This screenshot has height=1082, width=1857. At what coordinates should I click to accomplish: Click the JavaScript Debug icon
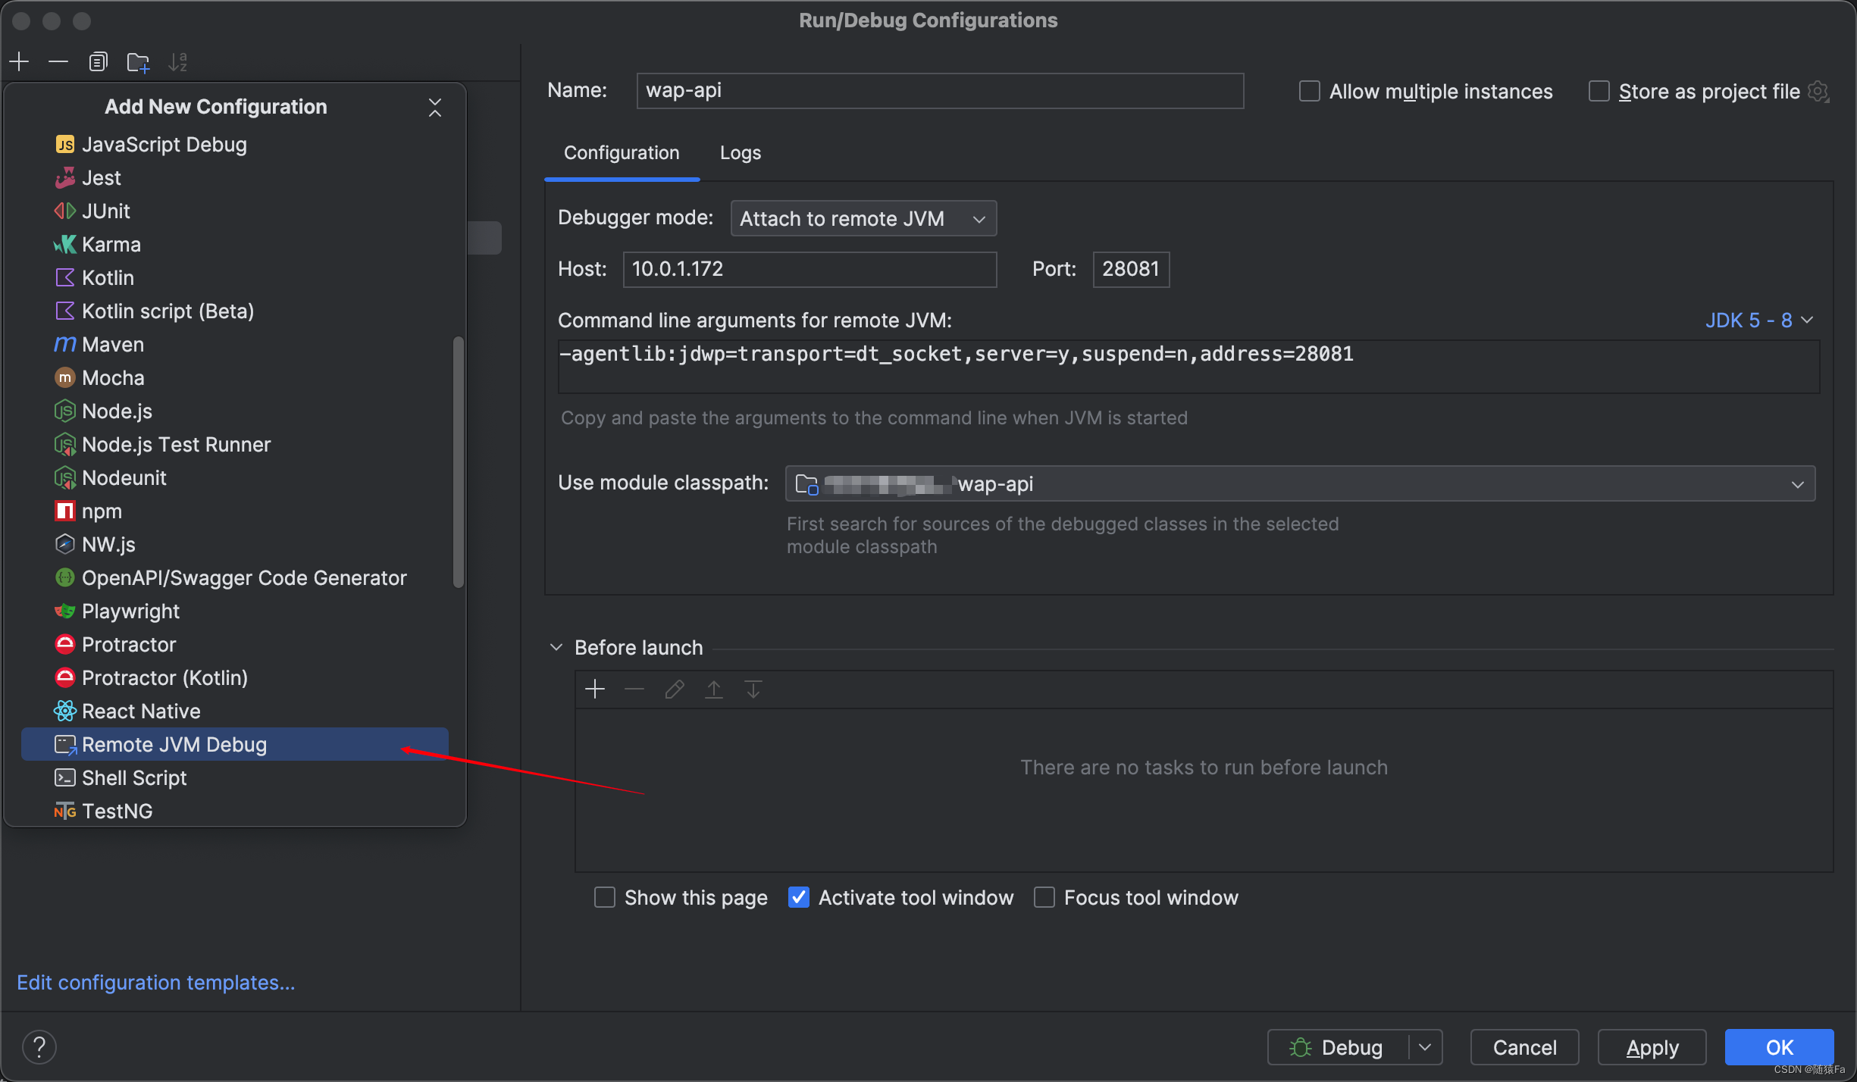click(x=62, y=143)
